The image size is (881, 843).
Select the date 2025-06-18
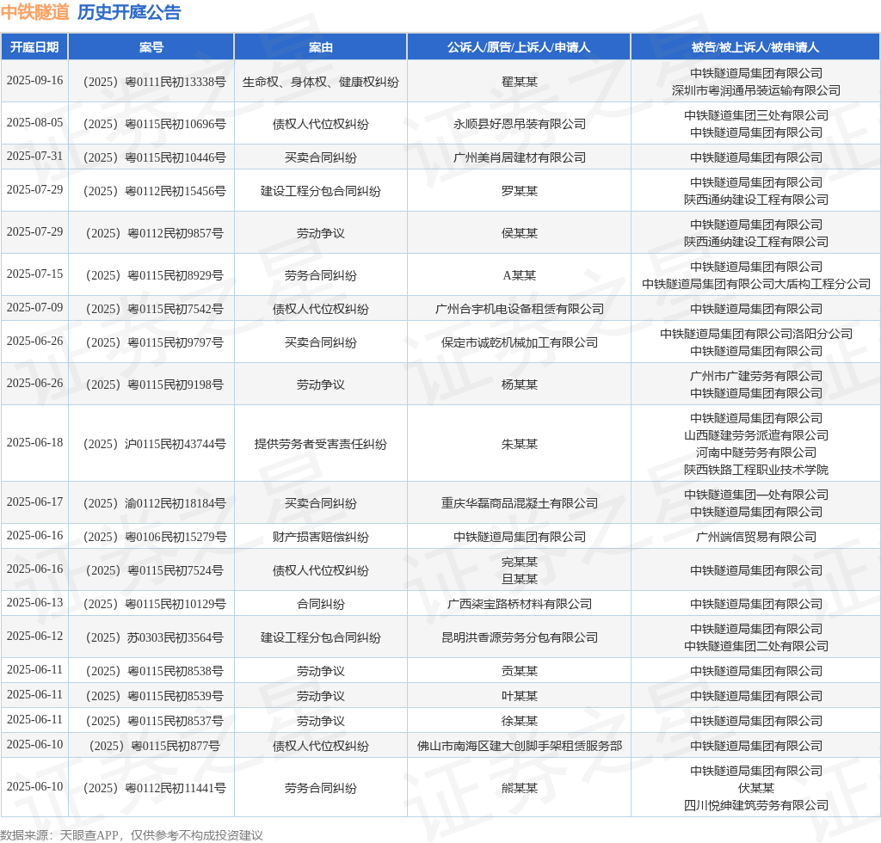tap(34, 442)
